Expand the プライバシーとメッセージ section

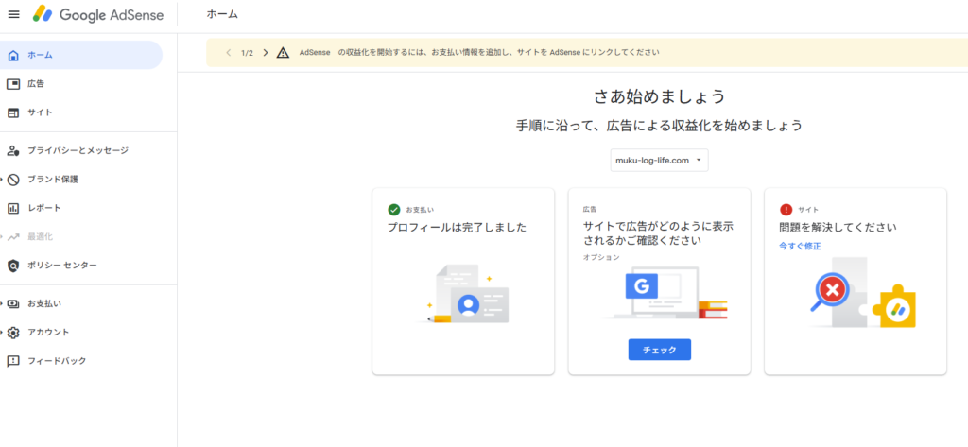click(x=5, y=150)
